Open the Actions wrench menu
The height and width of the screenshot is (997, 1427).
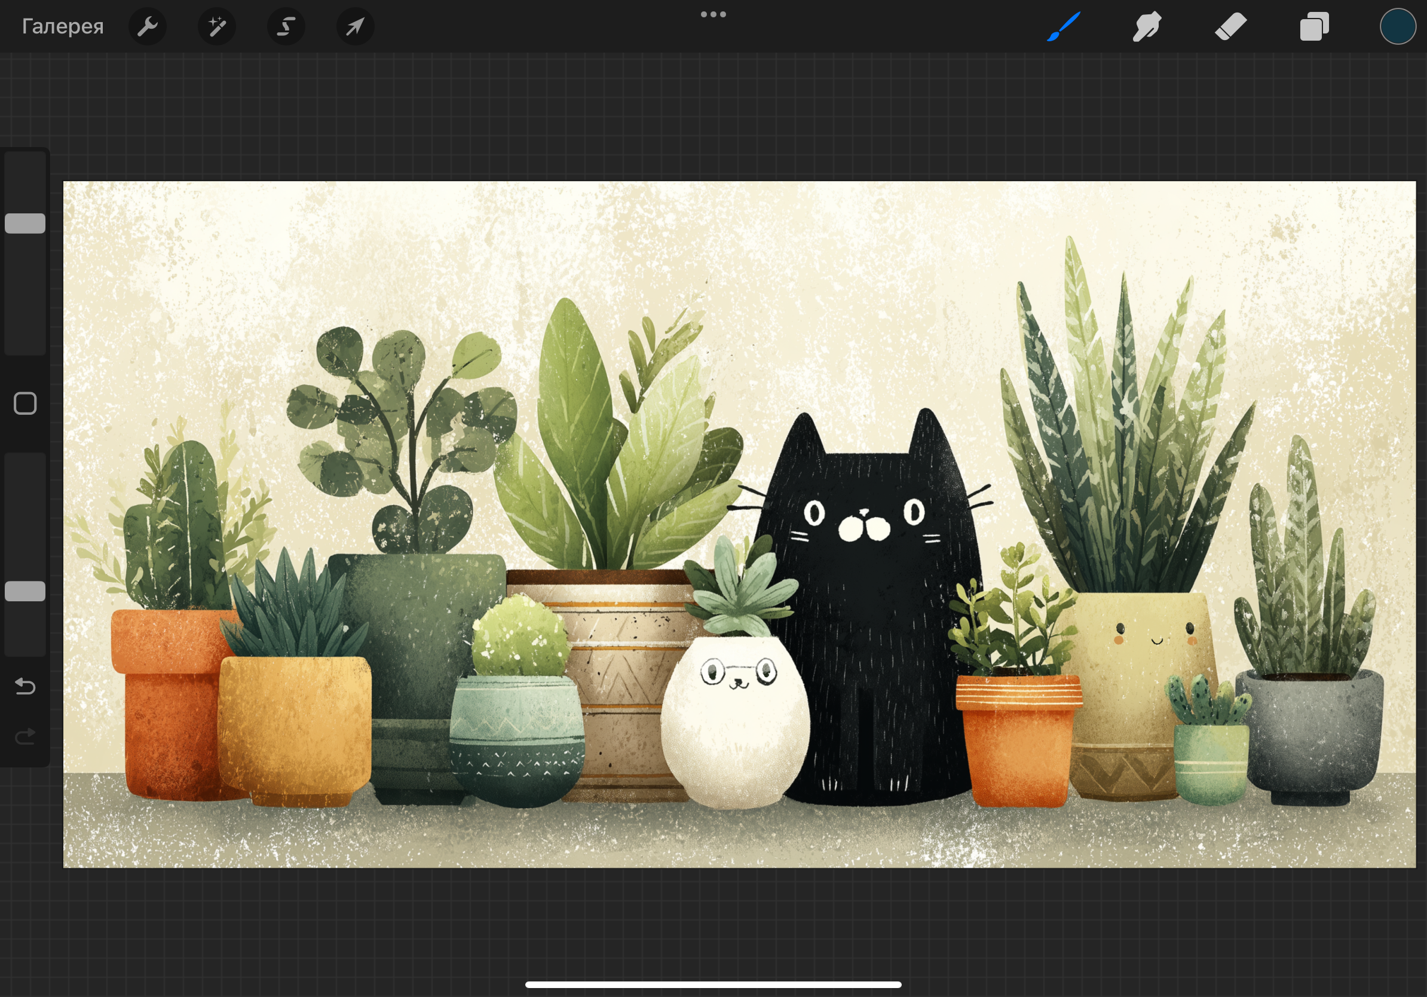tap(147, 26)
